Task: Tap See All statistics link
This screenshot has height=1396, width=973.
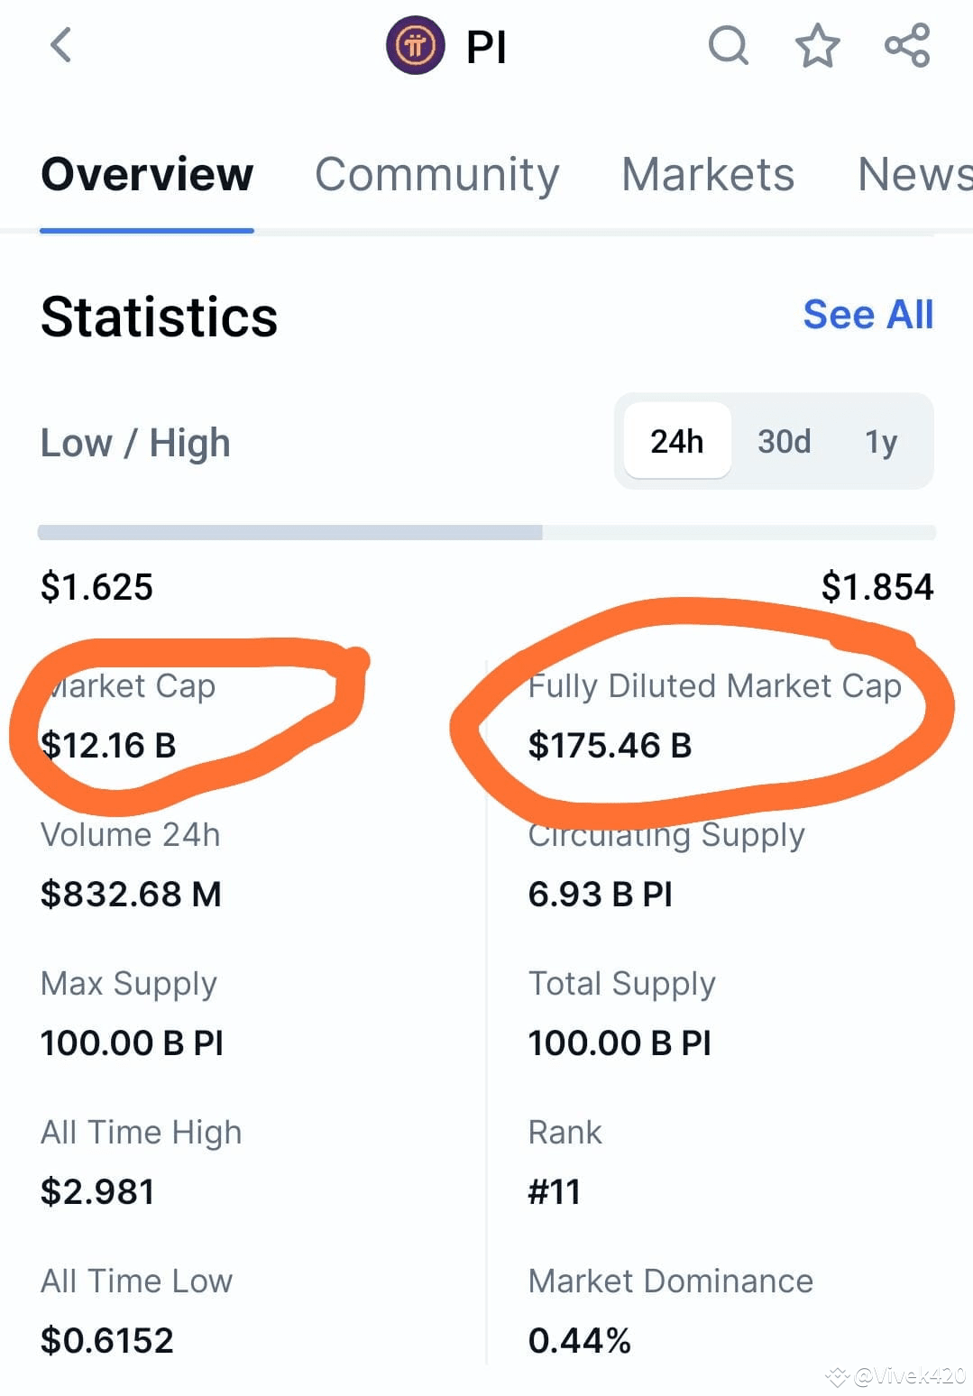Action: point(868,315)
